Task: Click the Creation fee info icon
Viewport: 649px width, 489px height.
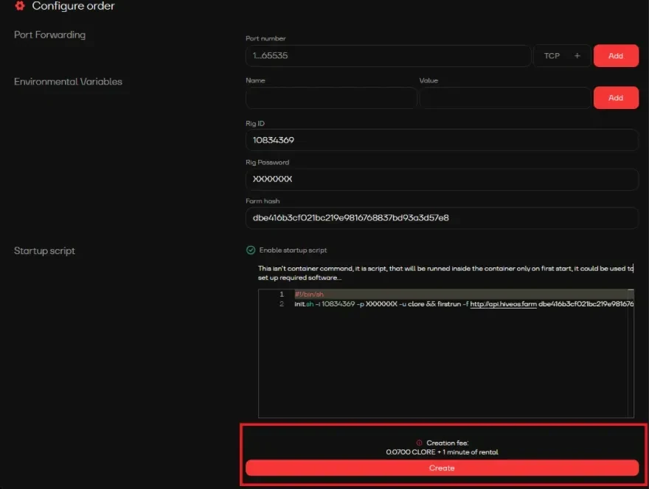Action: point(420,443)
